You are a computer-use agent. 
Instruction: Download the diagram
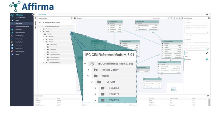177,18
